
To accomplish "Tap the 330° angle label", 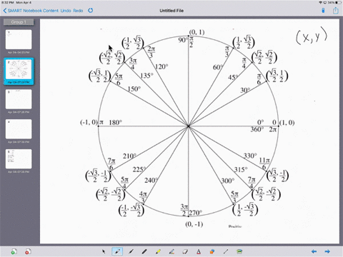I will click(x=250, y=156).
